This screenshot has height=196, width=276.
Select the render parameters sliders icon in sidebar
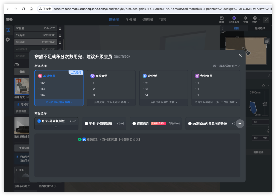click(x=8, y=30)
